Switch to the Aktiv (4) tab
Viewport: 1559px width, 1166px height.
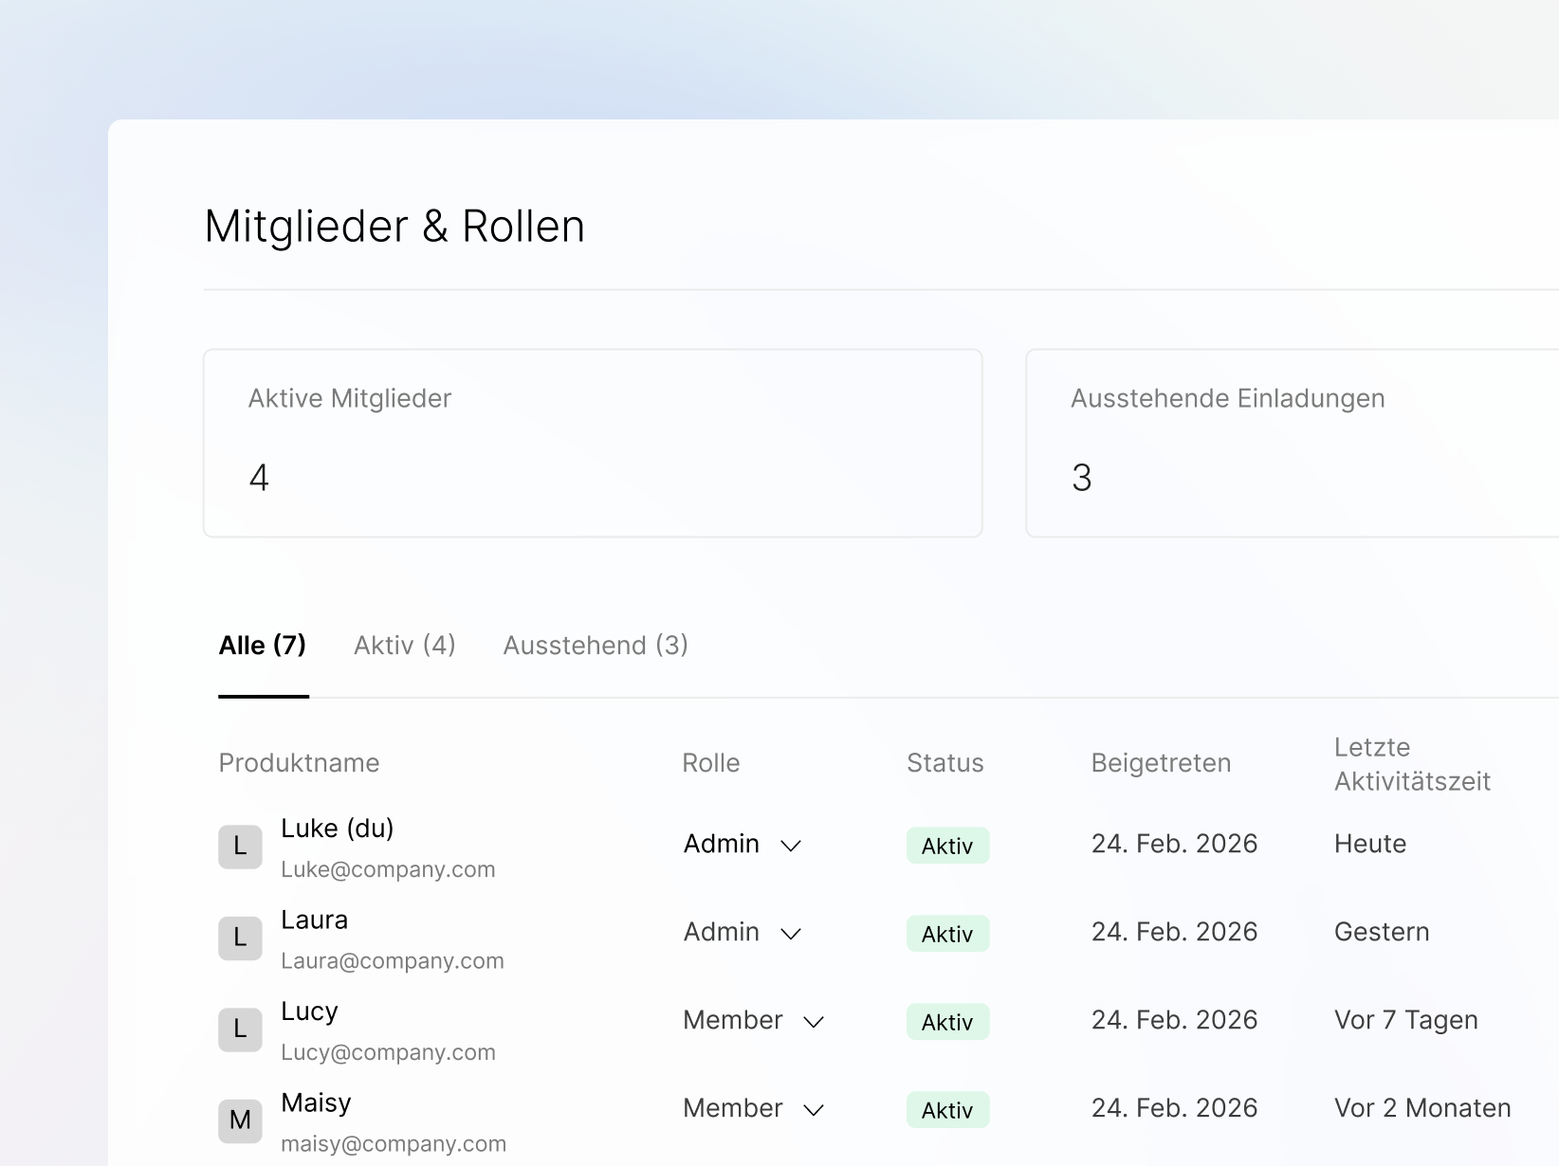click(405, 646)
